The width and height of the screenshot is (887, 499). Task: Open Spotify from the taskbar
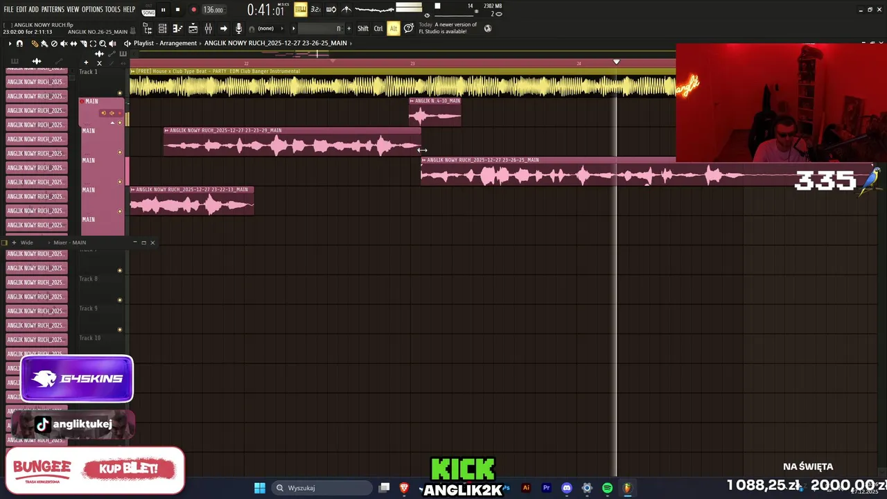tap(607, 488)
